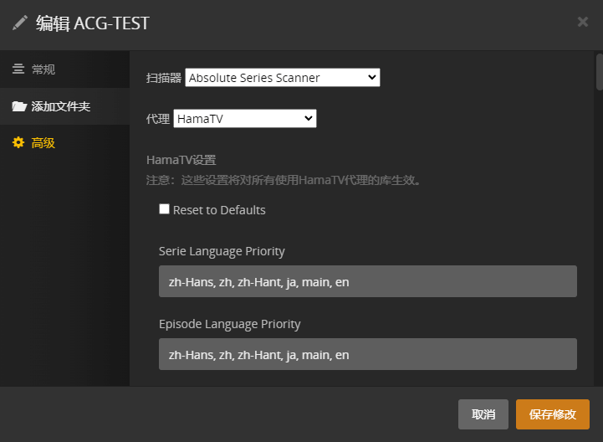Viewport: 603px width, 442px height.
Task: Click the arrow on Absolute Series Scanner dropdown
Action: (372, 78)
